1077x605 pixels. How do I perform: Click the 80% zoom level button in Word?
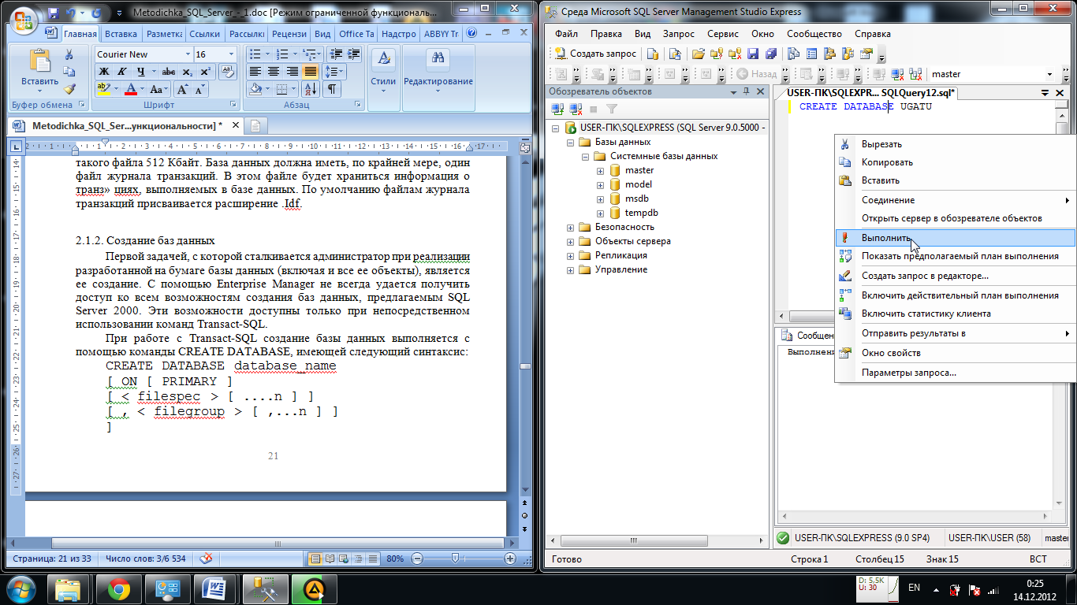[395, 559]
